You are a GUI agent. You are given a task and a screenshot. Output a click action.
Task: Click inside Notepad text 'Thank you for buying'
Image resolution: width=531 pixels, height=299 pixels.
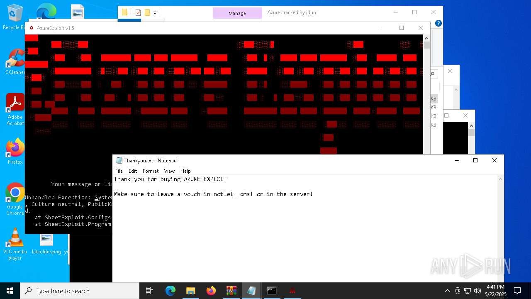click(x=147, y=179)
